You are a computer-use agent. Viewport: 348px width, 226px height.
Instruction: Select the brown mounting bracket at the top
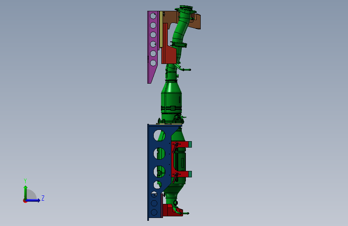171,17
